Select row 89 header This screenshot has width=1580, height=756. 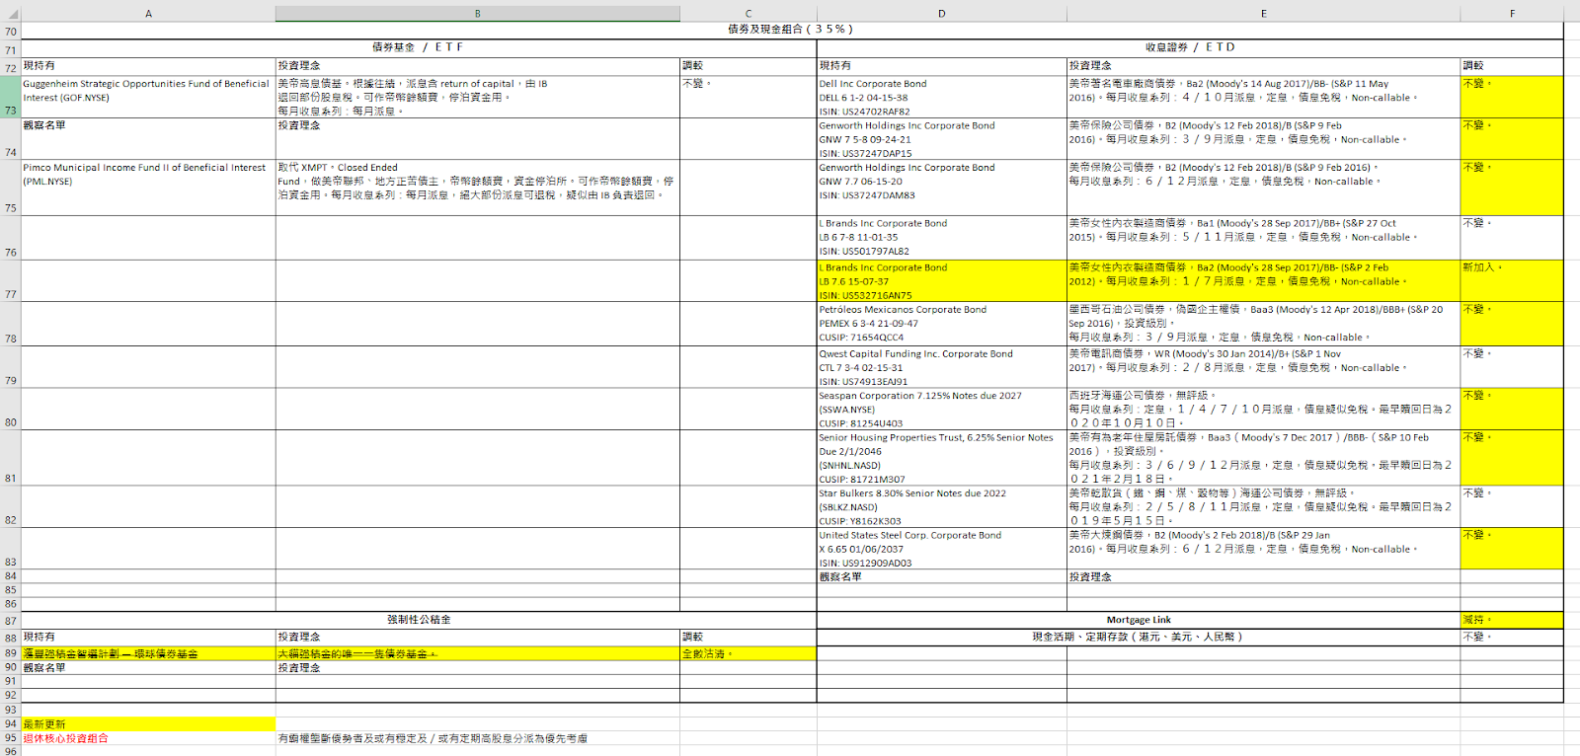[10, 653]
